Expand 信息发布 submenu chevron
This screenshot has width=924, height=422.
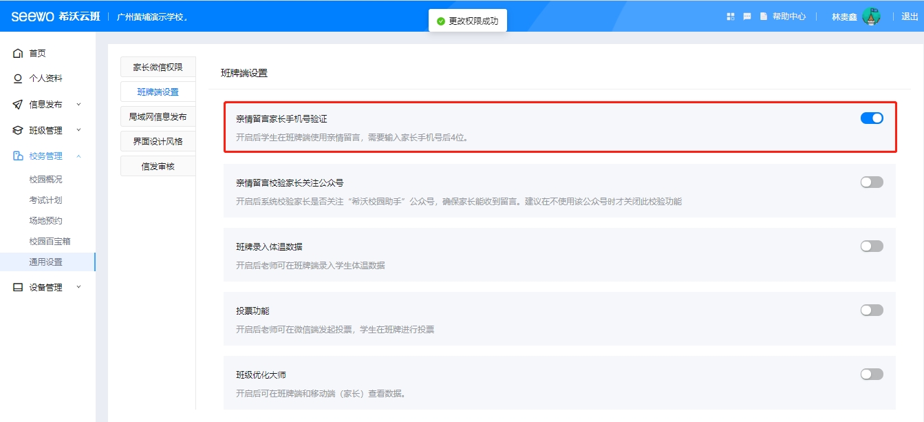[x=78, y=105]
